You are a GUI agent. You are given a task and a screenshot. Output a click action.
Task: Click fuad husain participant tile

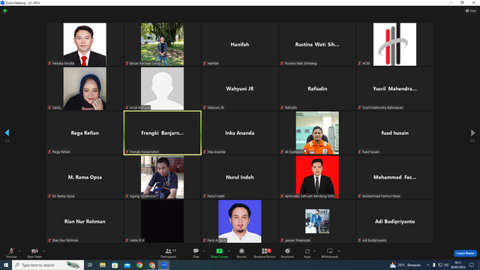click(x=394, y=133)
